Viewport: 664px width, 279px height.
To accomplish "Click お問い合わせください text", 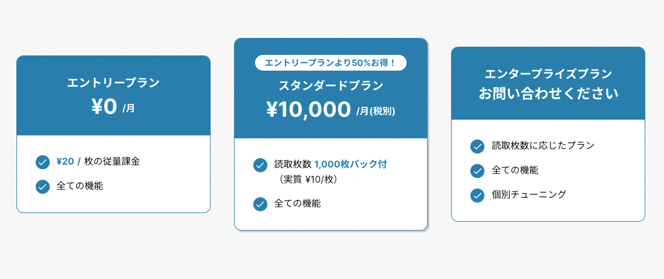I will (x=548, y=93).
